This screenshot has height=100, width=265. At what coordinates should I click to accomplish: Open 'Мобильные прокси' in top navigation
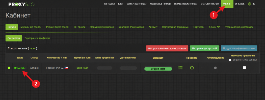point(160,4)
